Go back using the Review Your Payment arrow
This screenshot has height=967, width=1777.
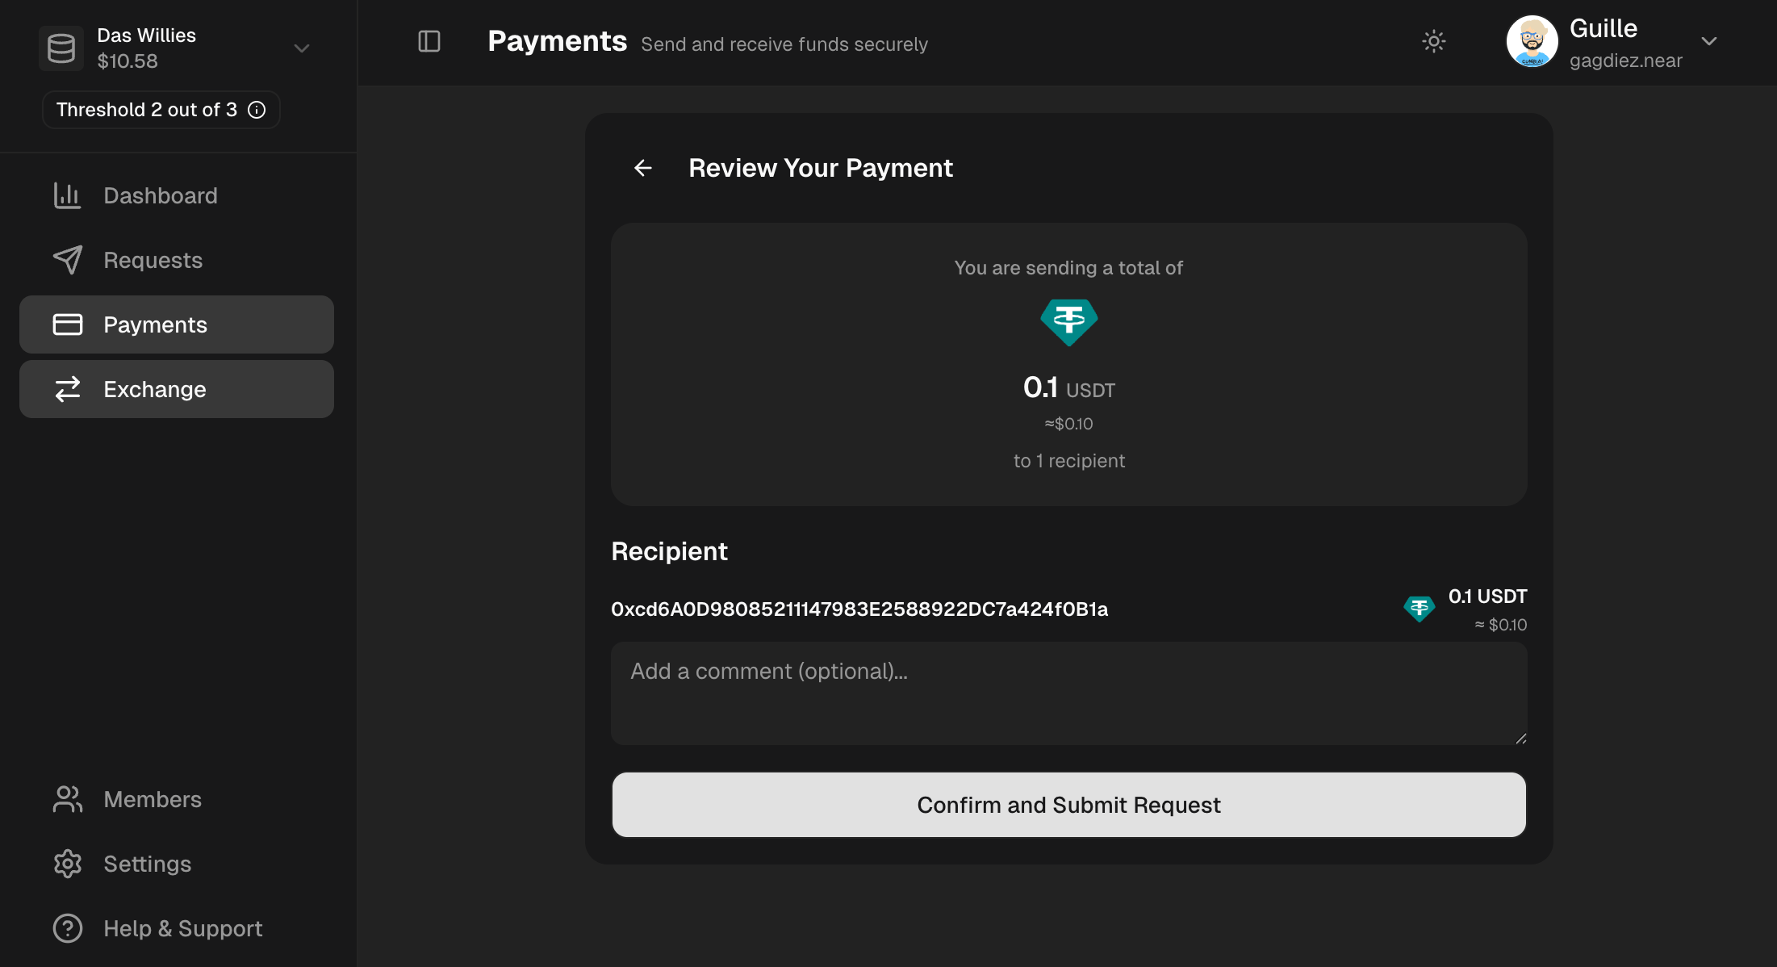point(642,167)
